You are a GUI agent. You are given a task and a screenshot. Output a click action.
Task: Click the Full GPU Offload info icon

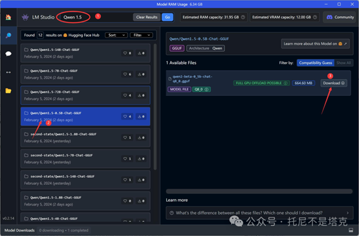click(285, 83)
